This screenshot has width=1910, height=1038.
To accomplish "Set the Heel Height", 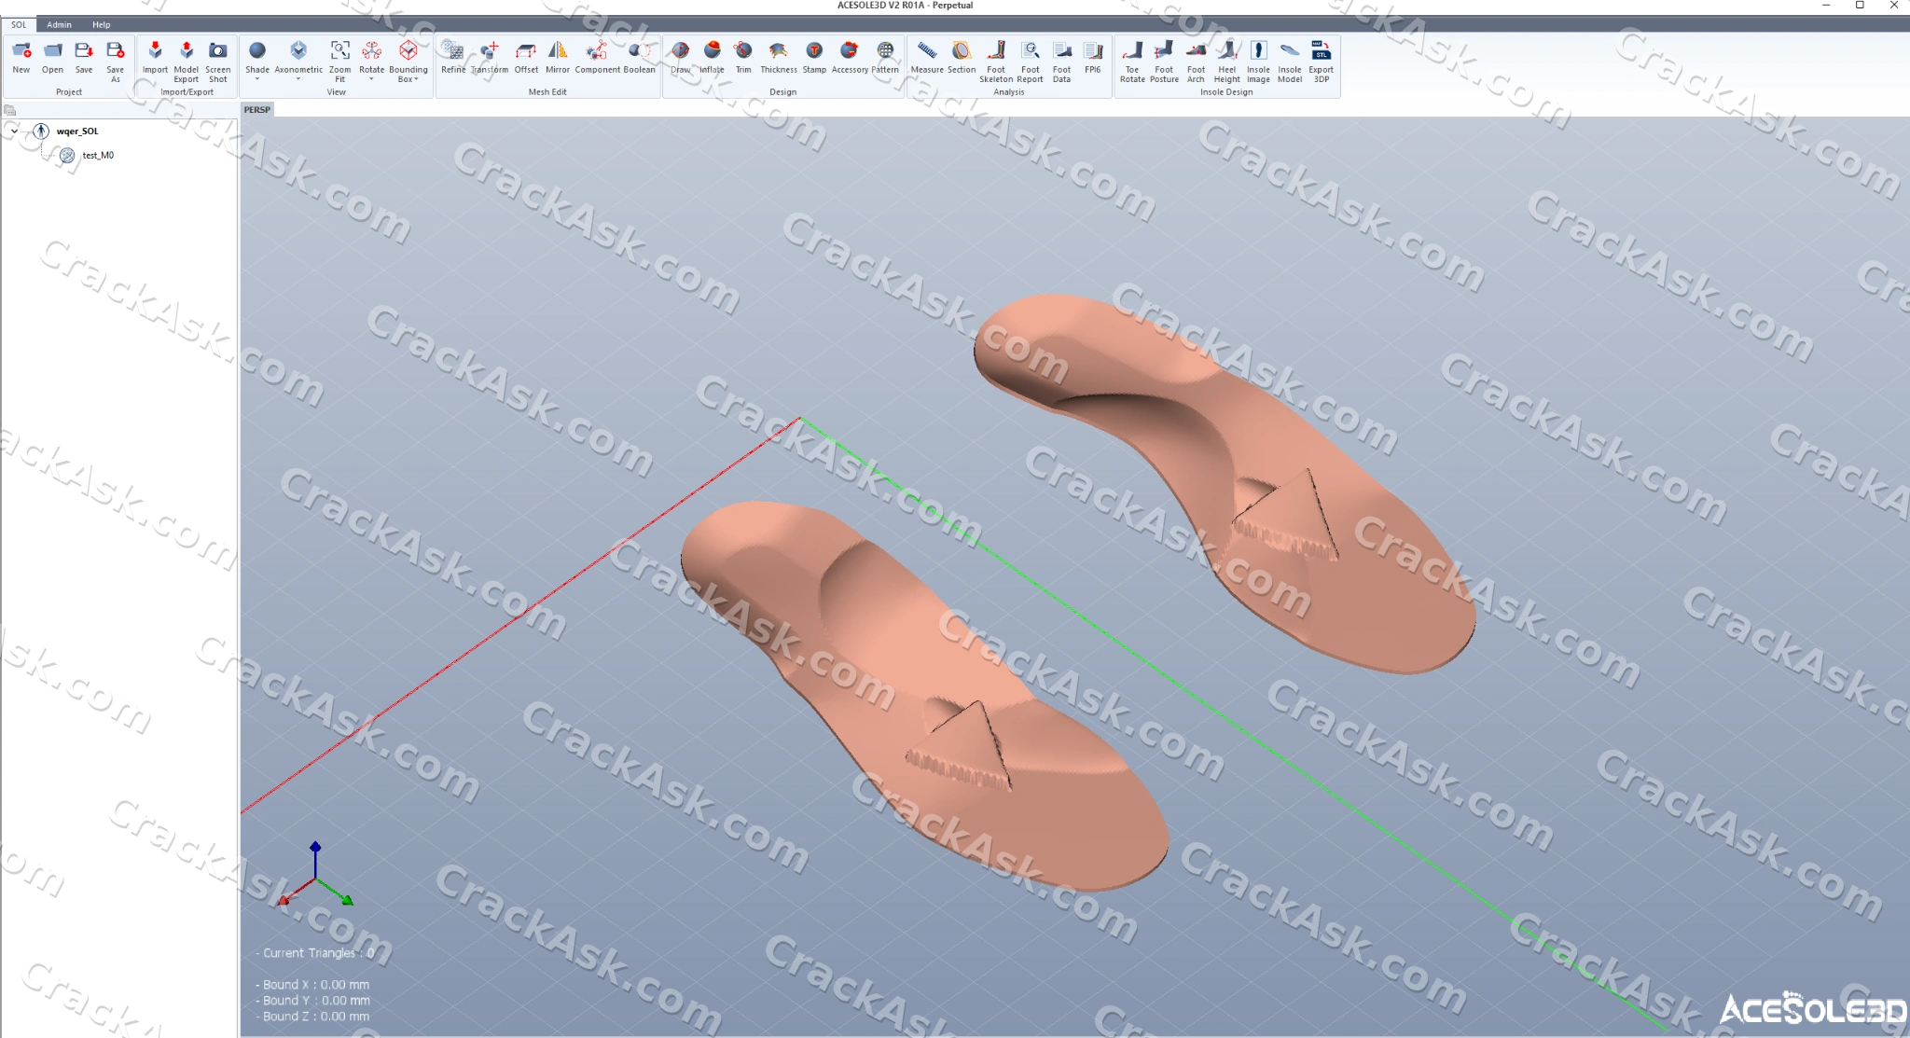I will [1227, 62].
